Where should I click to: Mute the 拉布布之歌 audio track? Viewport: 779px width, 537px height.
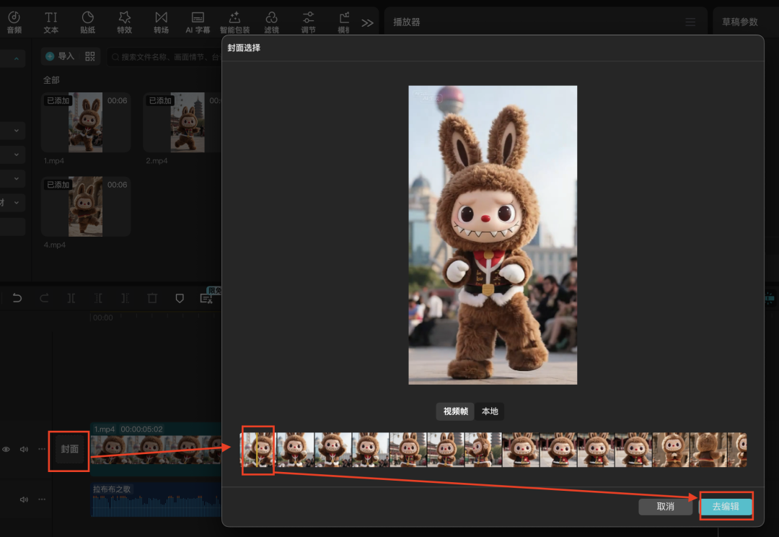(x=24, y=499)
